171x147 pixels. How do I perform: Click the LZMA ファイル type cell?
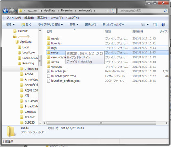pos(115,76)
